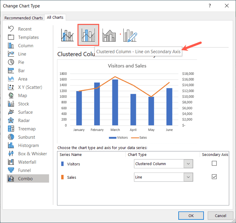Close the Change Chart Type dialog
Screen dimensions: 236x223
[x=226, y=6]
